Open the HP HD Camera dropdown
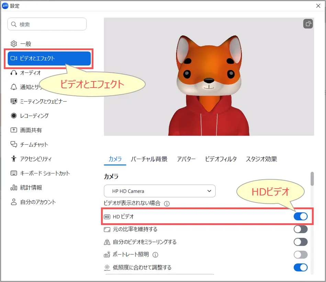 160,191
